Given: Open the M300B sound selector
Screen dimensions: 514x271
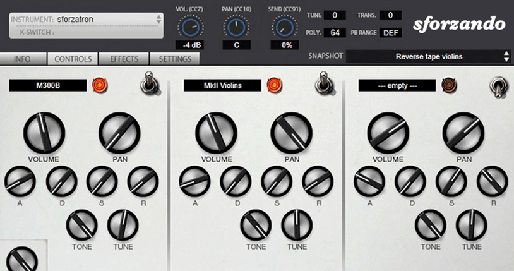Looking at the screenshot, I should (x=47, y=85).
